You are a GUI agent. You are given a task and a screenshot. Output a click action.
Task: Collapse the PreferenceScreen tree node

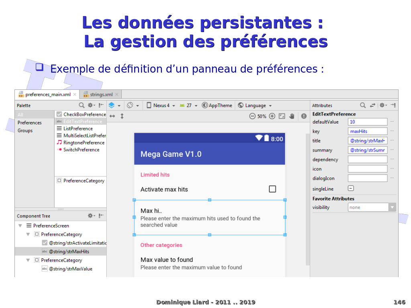click(x=20, y=226)
